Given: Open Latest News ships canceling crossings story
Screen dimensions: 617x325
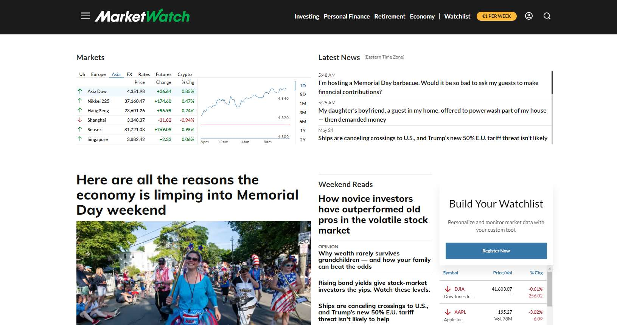Looking at the screenshot, I should click(x=433, y=138).
